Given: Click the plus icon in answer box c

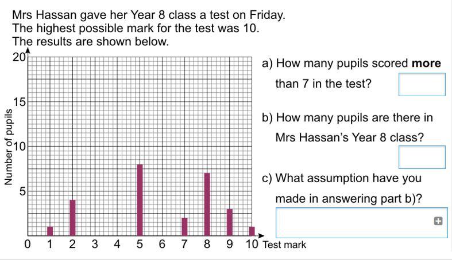Looking at the screenshot, I should click(438, 220).
